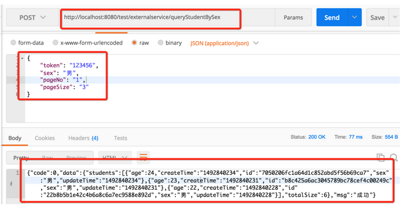Switch to the Cookies tab
Screen dimensions: 409x211
(x=45, y=138)
